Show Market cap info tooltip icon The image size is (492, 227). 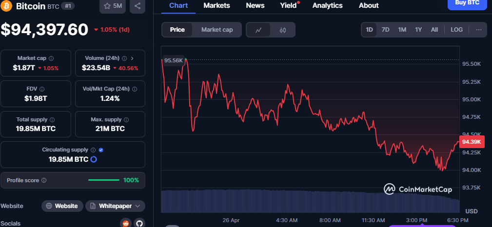click(51, 58)
